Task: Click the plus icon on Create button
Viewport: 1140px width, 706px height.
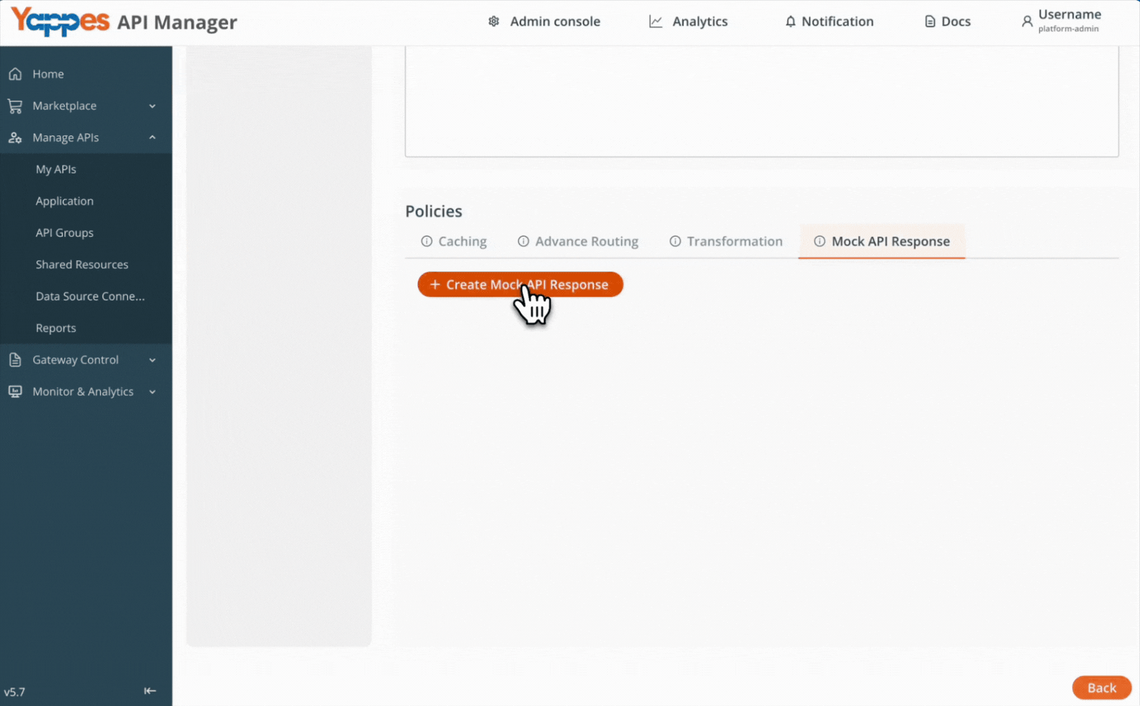Action: pyautogui.click(x=435, y=285)
